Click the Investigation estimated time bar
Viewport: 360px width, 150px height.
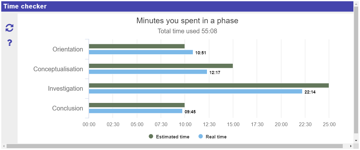click(x=209, y=85)
